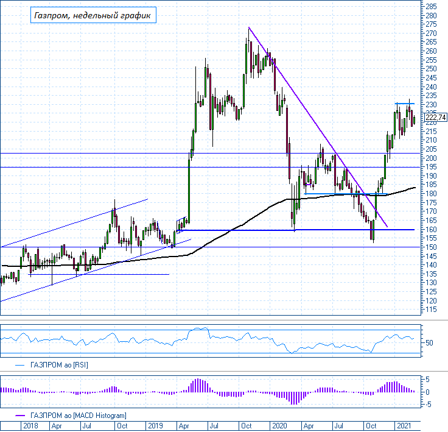Click the 2019 label on time axis

[x=155, y=426]
